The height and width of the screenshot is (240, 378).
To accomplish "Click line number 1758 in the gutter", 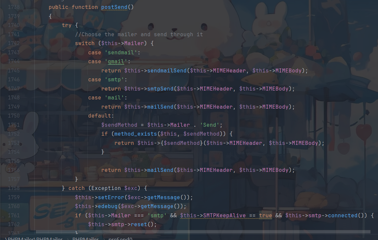I will (x=13, y=188).
